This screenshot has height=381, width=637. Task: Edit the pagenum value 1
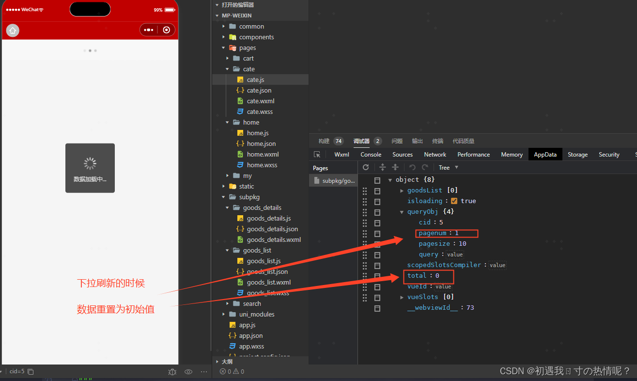click(456, 233)
